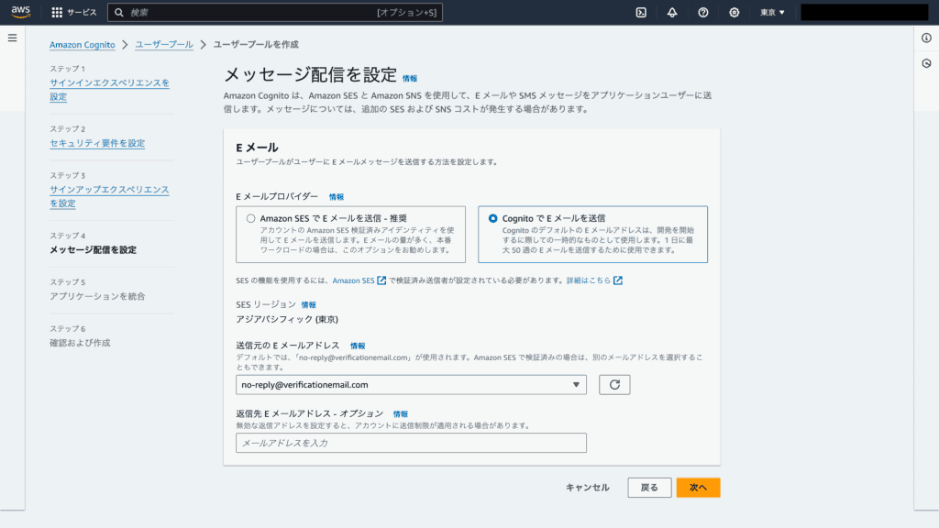Click the 返信先 E メールアドレス input field
The height and width of the screenshot is (528, 939).
point(411,443)
